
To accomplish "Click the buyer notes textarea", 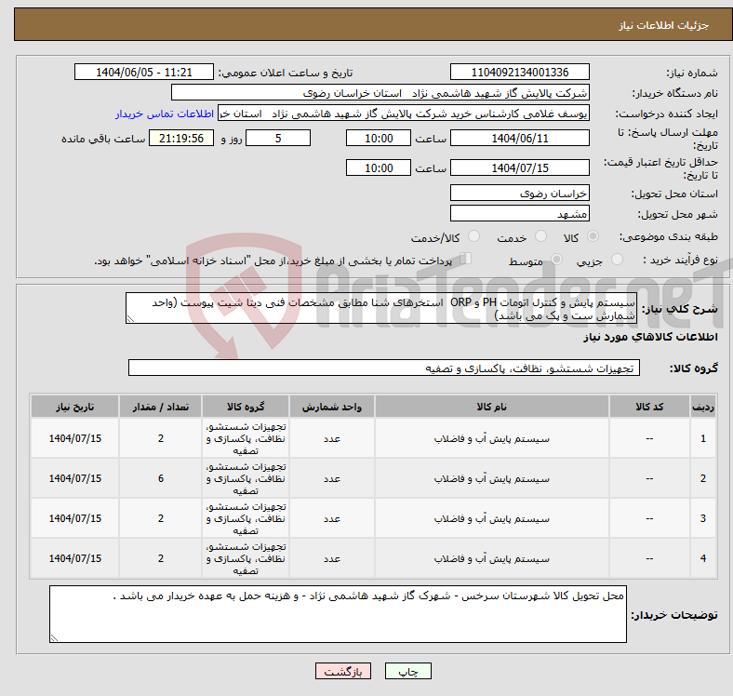I will click(338, 614).
